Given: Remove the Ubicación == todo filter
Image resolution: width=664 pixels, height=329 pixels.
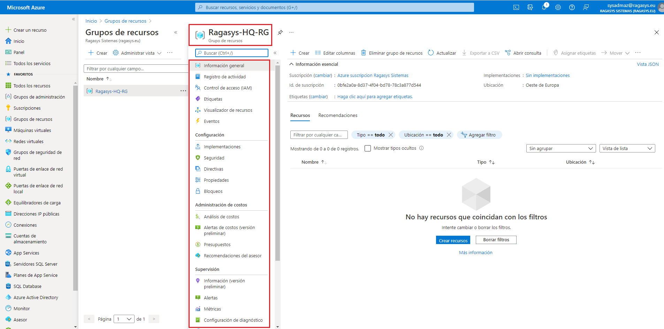Looking at the screenshot, I should click(449, 135).
